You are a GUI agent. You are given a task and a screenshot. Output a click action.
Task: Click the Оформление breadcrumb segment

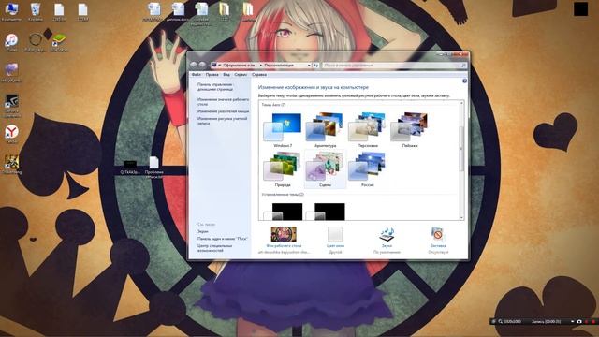[x=240, y=66]
